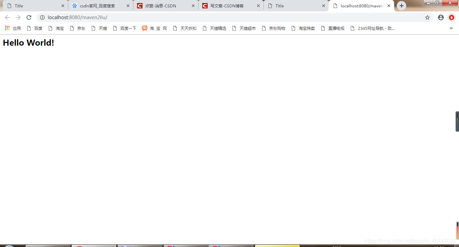Click the red Chrome update icon
The width and height of the screenshot is (459, 247).
tap(452, 17)
